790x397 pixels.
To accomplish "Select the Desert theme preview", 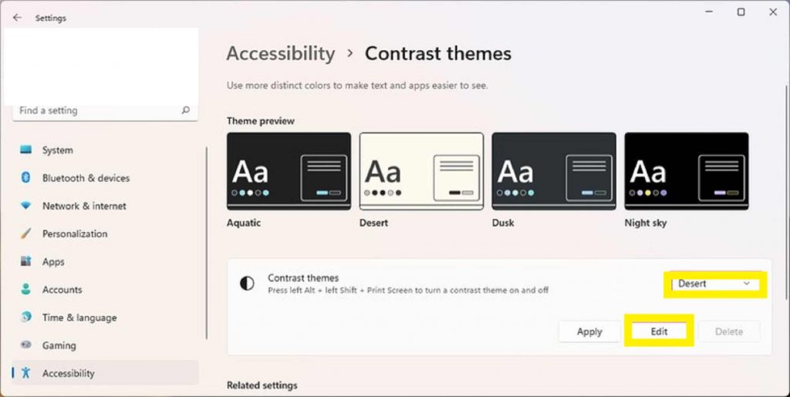I will tap(421, 171).
